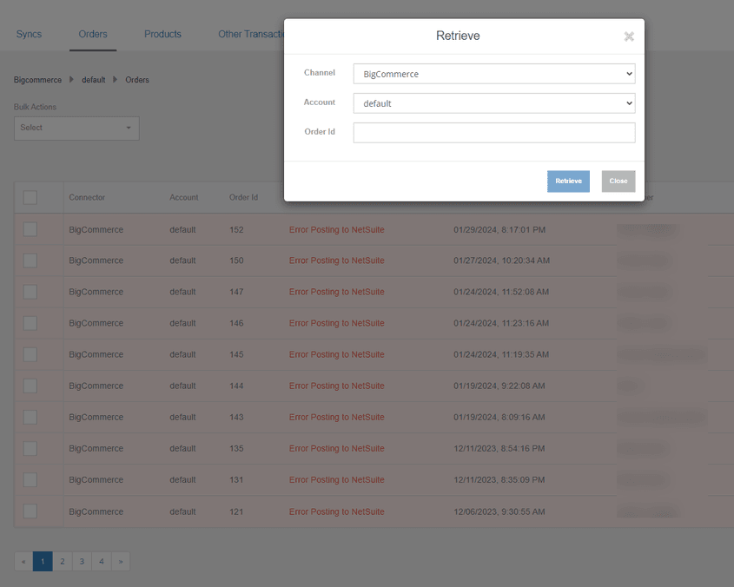The width and height of the screenshot is (734, 587).
Task: Go to pagination page 3
Action: click(x=82, y=561)
